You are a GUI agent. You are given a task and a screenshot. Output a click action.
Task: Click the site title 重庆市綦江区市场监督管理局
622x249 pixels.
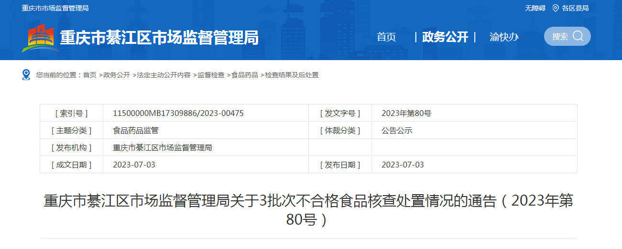point(159,38)
